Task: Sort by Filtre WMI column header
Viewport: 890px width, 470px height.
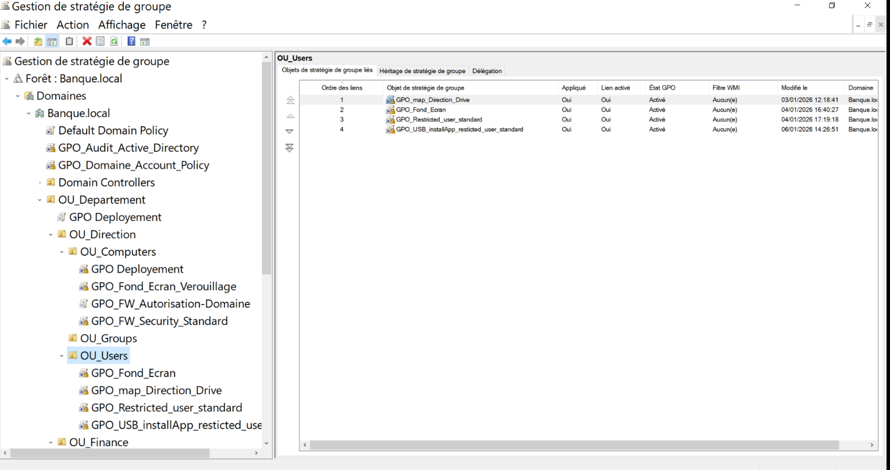Action: click(x=744, y=88)
